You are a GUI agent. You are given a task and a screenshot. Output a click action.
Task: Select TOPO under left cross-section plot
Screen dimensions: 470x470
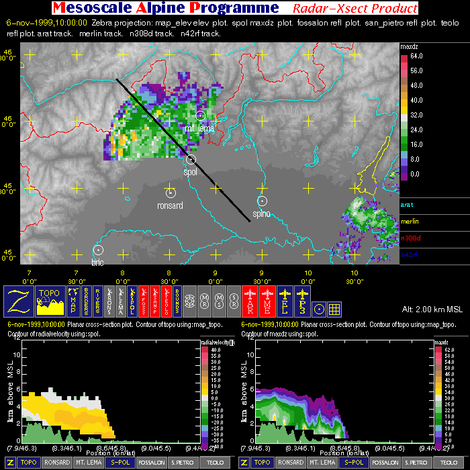coord(29,463)
